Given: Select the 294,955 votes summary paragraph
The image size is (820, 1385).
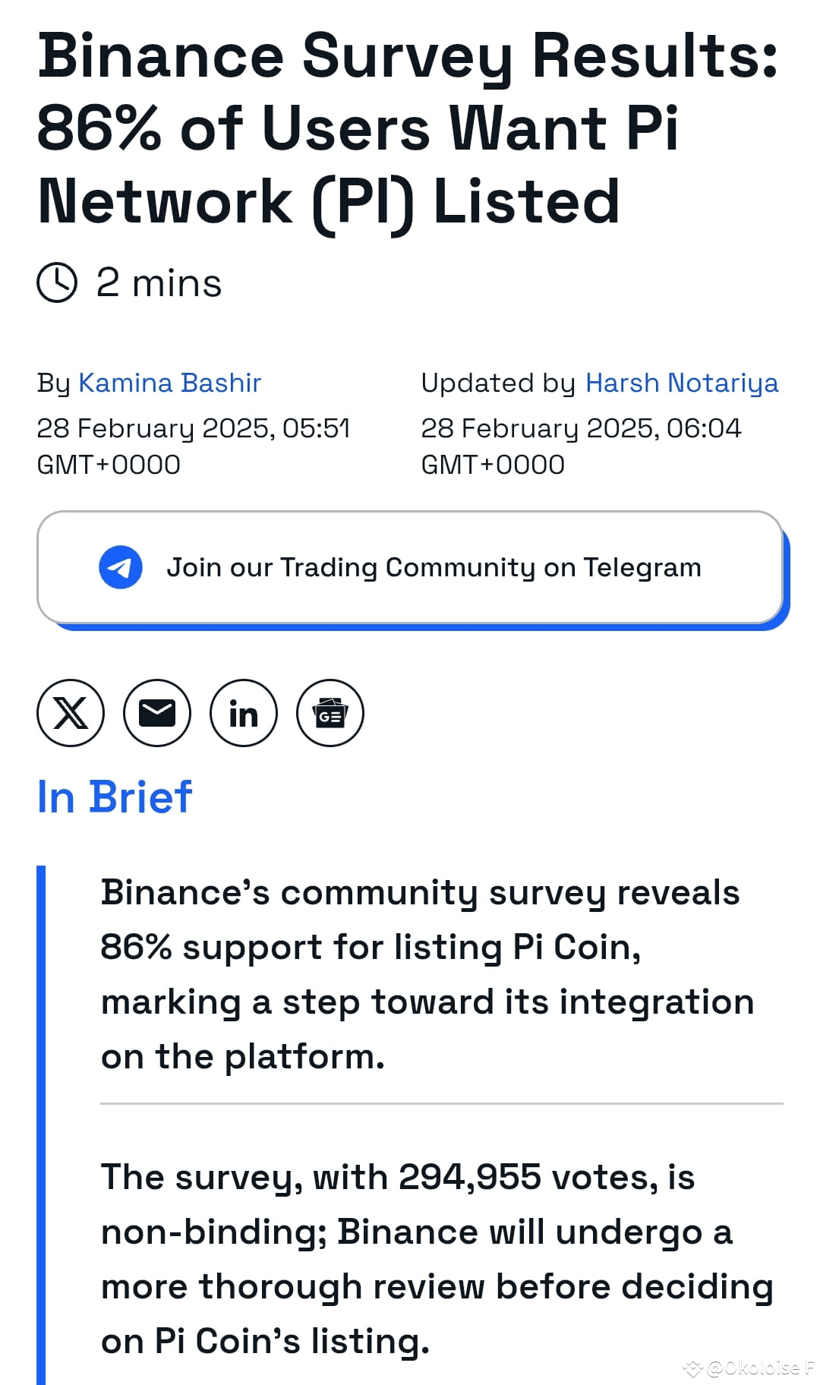Looking at the screenshot, I should (x=437, y=1258).
